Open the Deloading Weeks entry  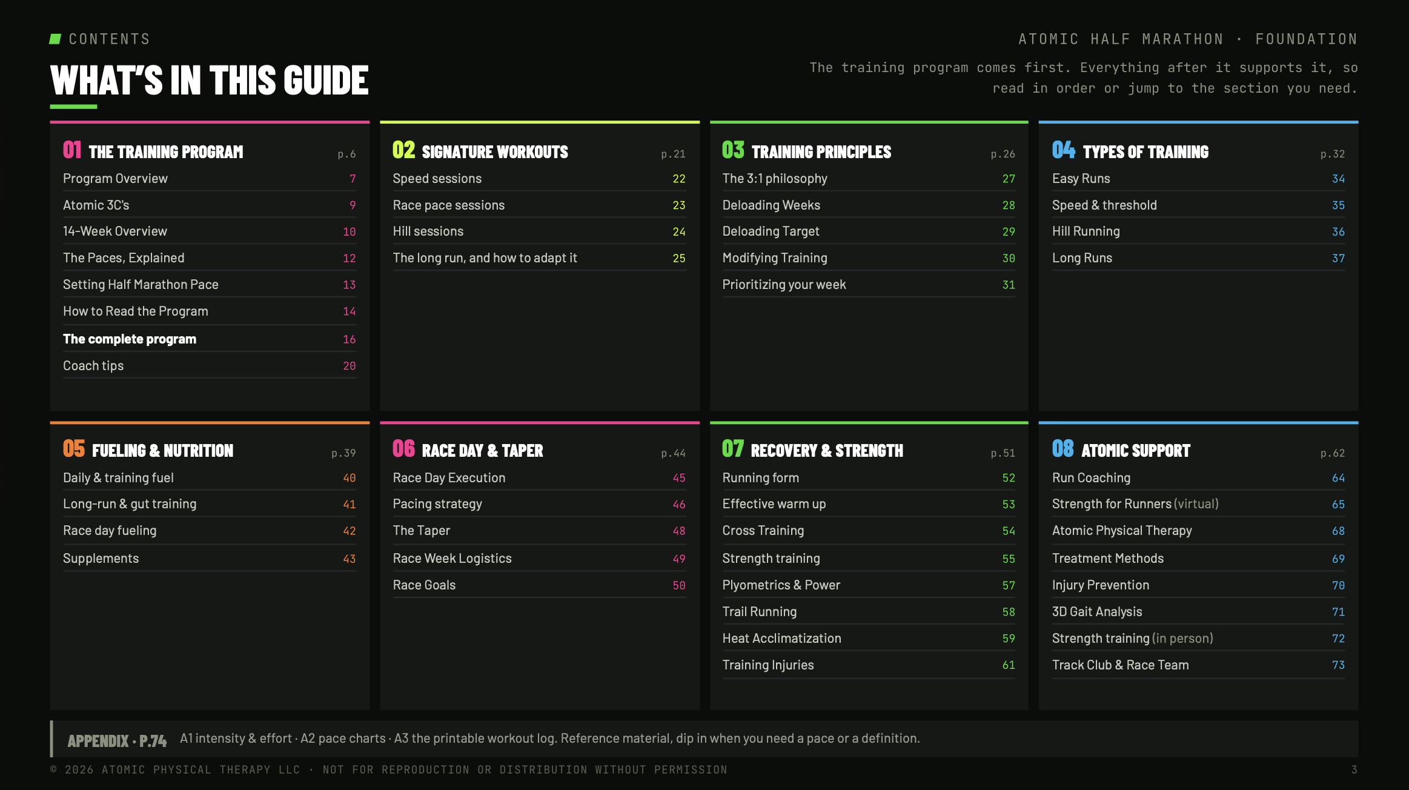click(869, 205)
